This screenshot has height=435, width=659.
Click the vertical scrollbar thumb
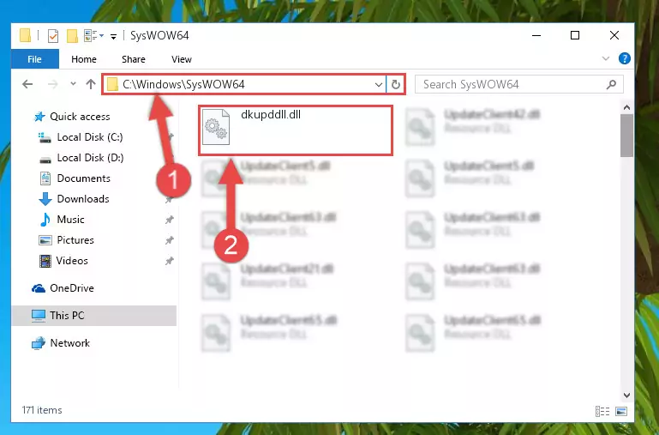coord(626,136)
